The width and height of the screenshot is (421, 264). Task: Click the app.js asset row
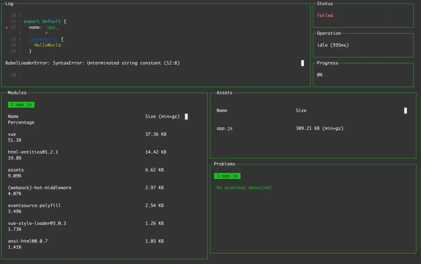click(x=280, y=128)
